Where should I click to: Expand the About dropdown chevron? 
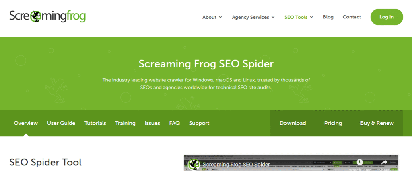[220, 17]
